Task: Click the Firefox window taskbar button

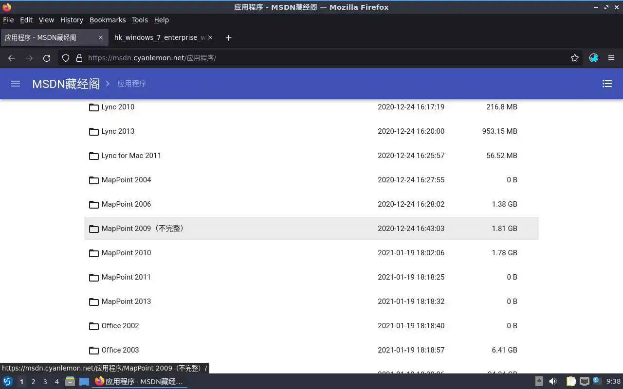Action: [x=140, y=382]
